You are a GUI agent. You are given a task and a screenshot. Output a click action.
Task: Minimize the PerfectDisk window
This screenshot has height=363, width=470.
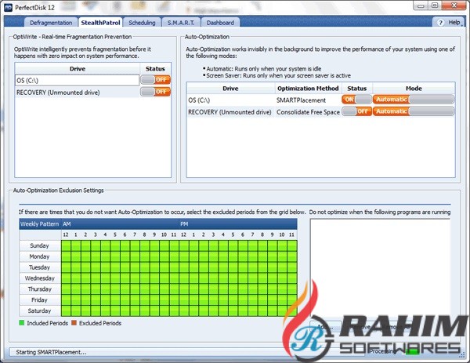click(421, 5)
